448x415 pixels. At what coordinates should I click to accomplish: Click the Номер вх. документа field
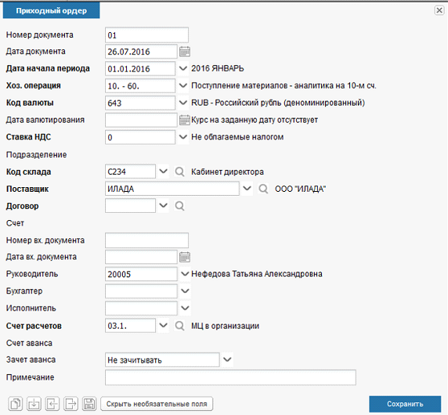click(146, 240)
